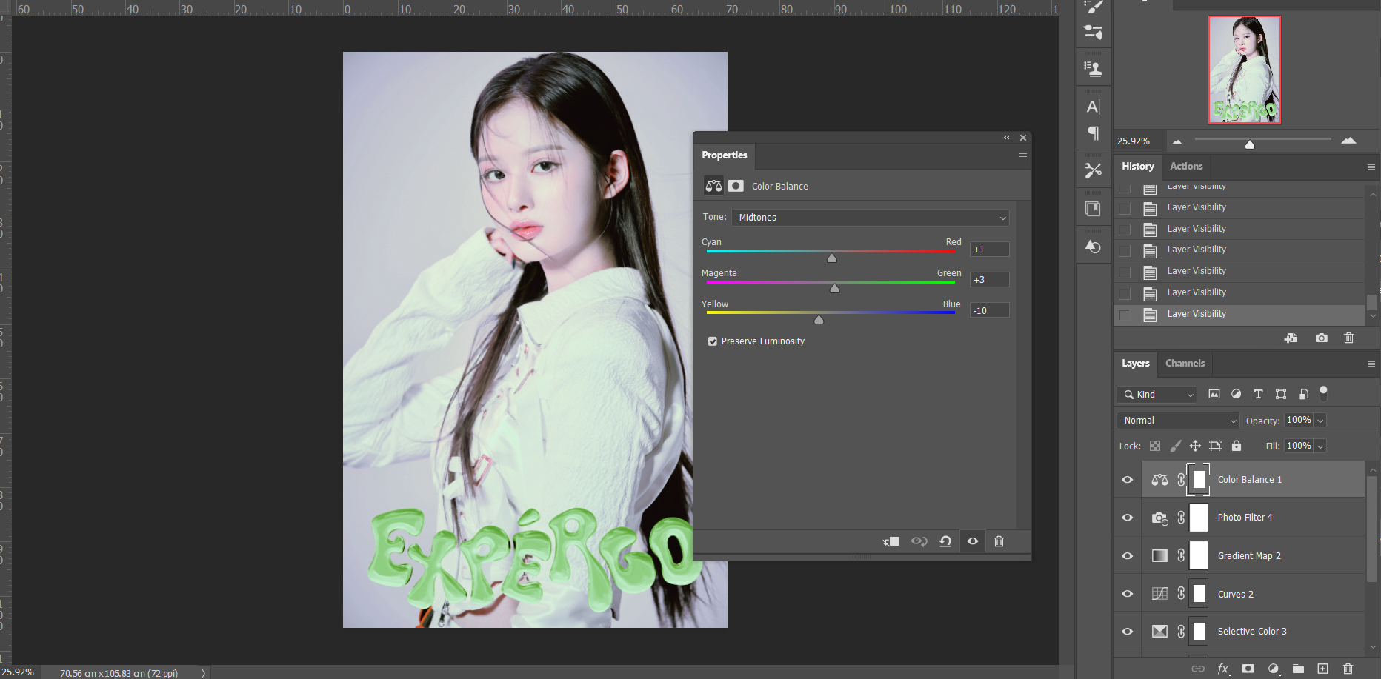Hide the Curves 2 layer
Screen dimensions: 1381x679
tap(1128, 594)
